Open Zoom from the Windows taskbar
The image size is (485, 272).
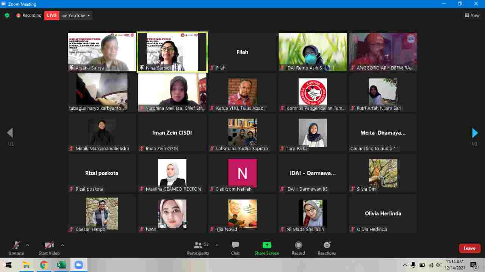(78, 265)
